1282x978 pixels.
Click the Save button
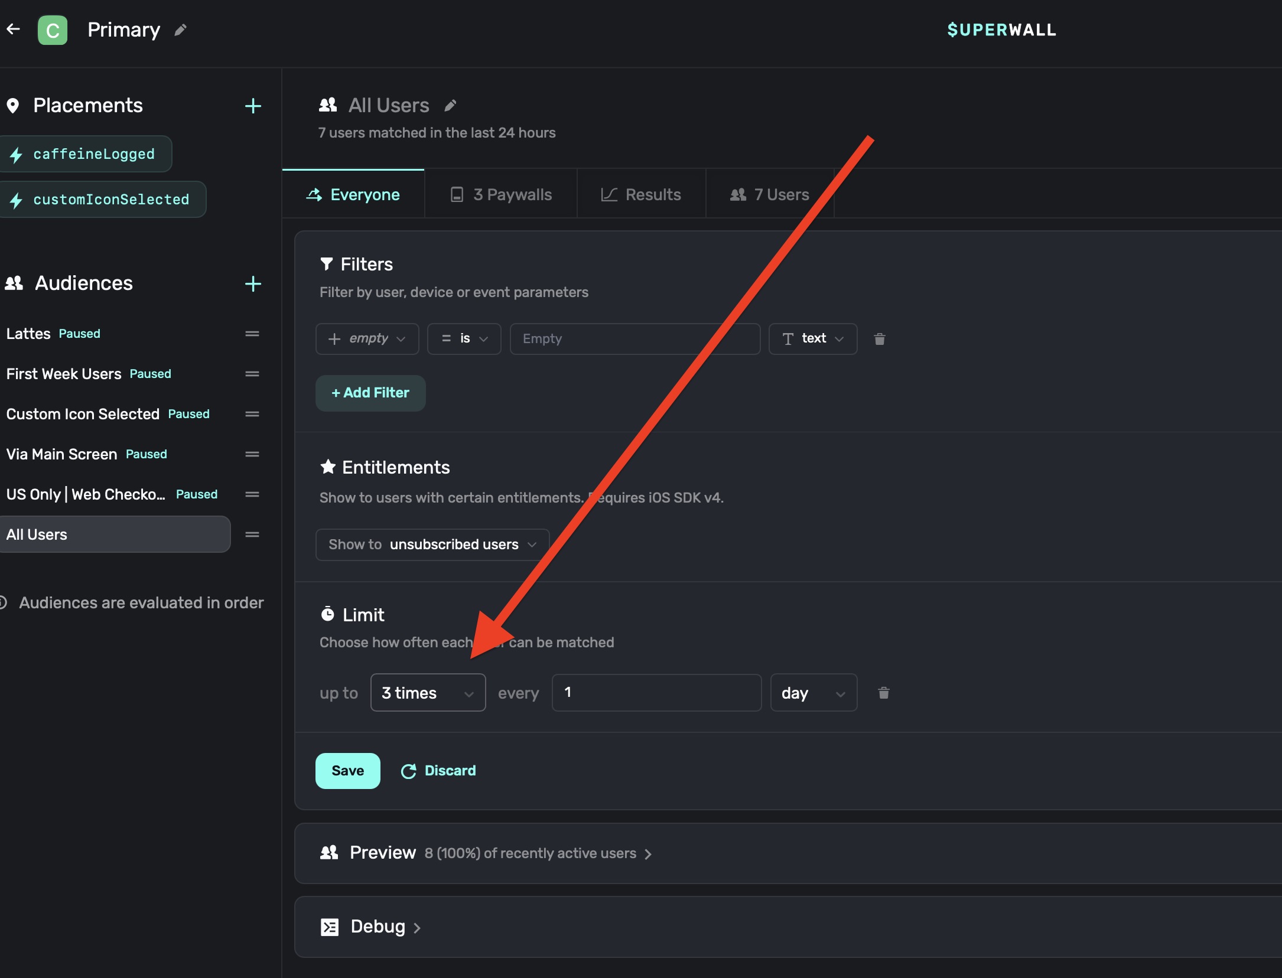347,771
